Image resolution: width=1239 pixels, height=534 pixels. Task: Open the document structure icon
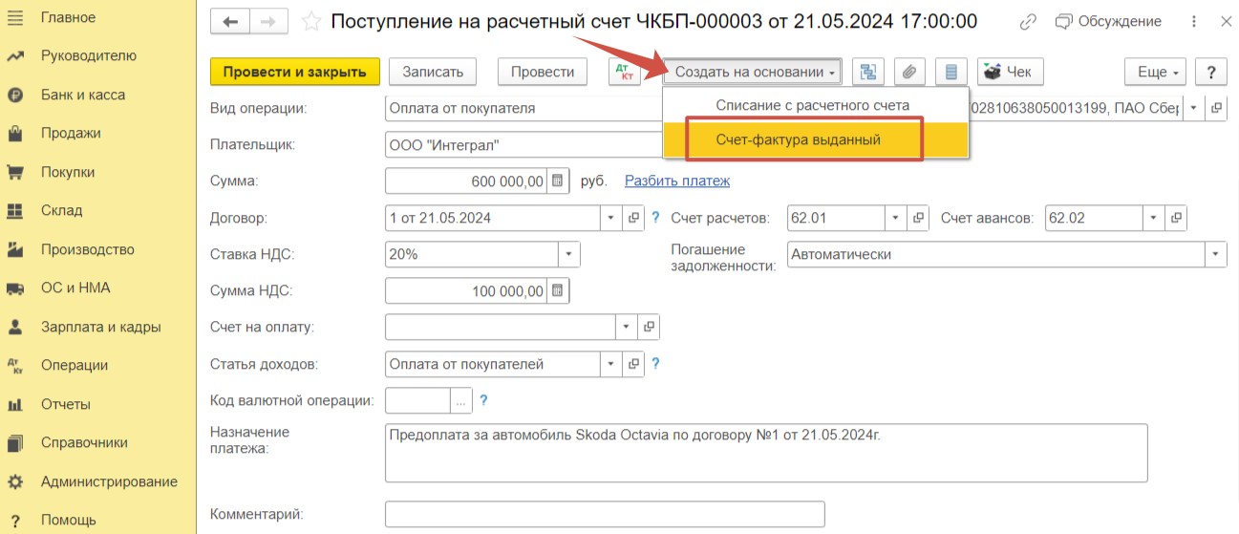pos(868,72)
